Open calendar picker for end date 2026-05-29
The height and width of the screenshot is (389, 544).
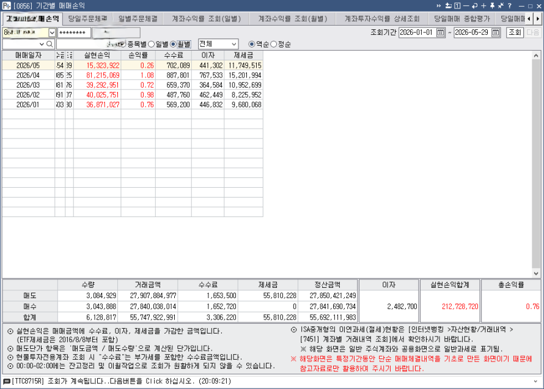pos(496,32)
